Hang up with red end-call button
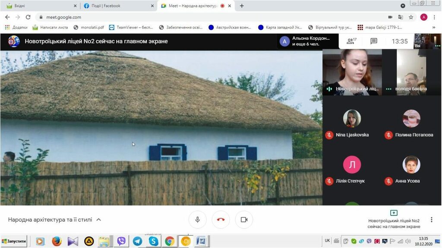The image size is (442, 248). [x=221, y=220]
